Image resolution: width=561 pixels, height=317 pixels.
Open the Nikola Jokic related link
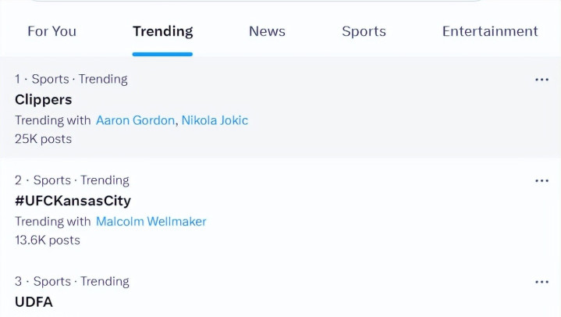pyautogui.click(x=215, y=120)
